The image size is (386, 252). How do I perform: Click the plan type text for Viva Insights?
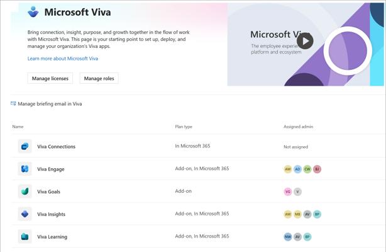(x=202, y=214)
